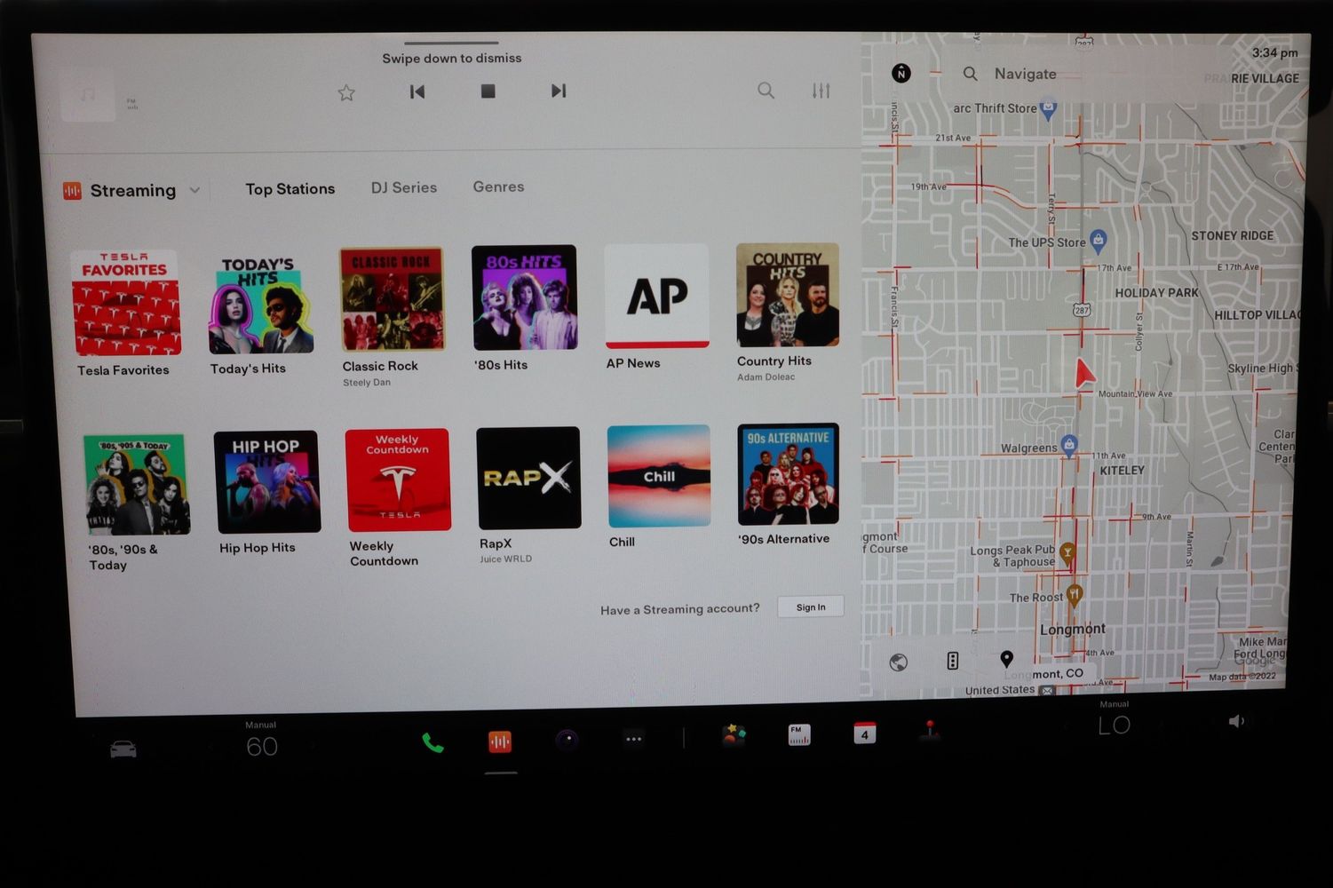Open the Streaming media app icon
This screenshot has height=888, width=1333.
[500, 741]
